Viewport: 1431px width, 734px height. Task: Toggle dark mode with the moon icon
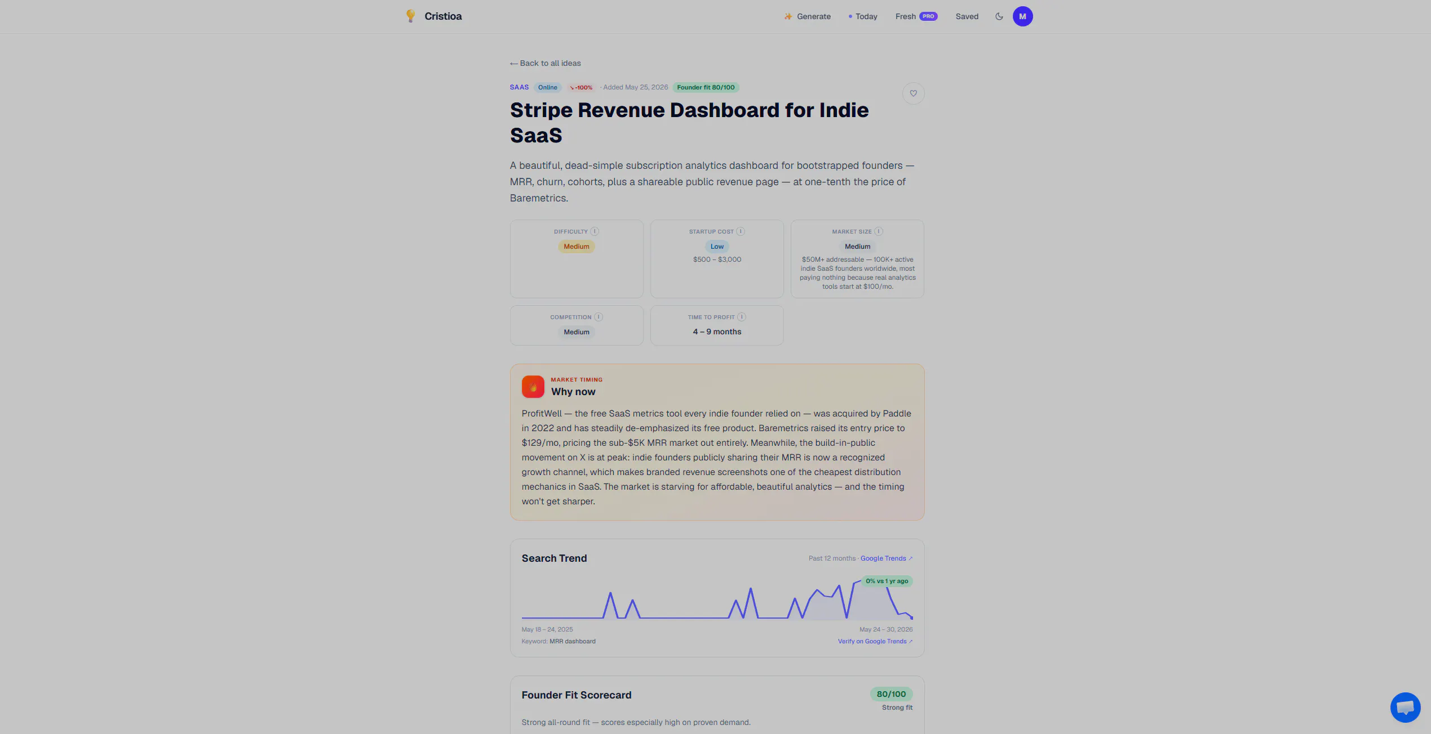999,16
